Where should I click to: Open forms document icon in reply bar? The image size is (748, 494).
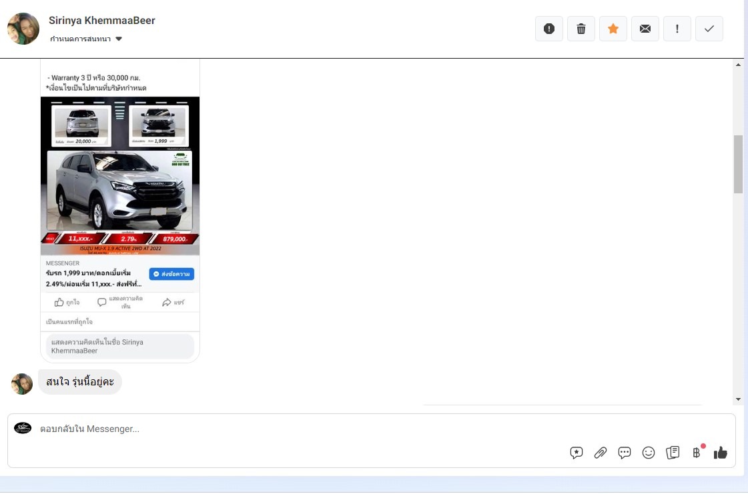coord(673,453)
